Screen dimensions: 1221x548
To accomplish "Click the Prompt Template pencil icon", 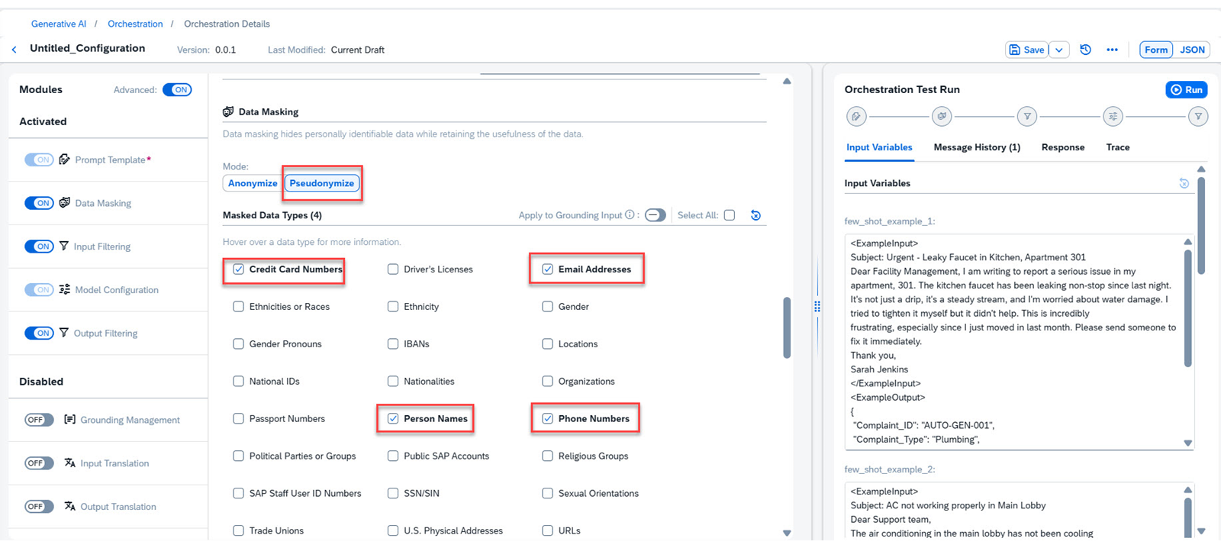I will pos(65,160).
